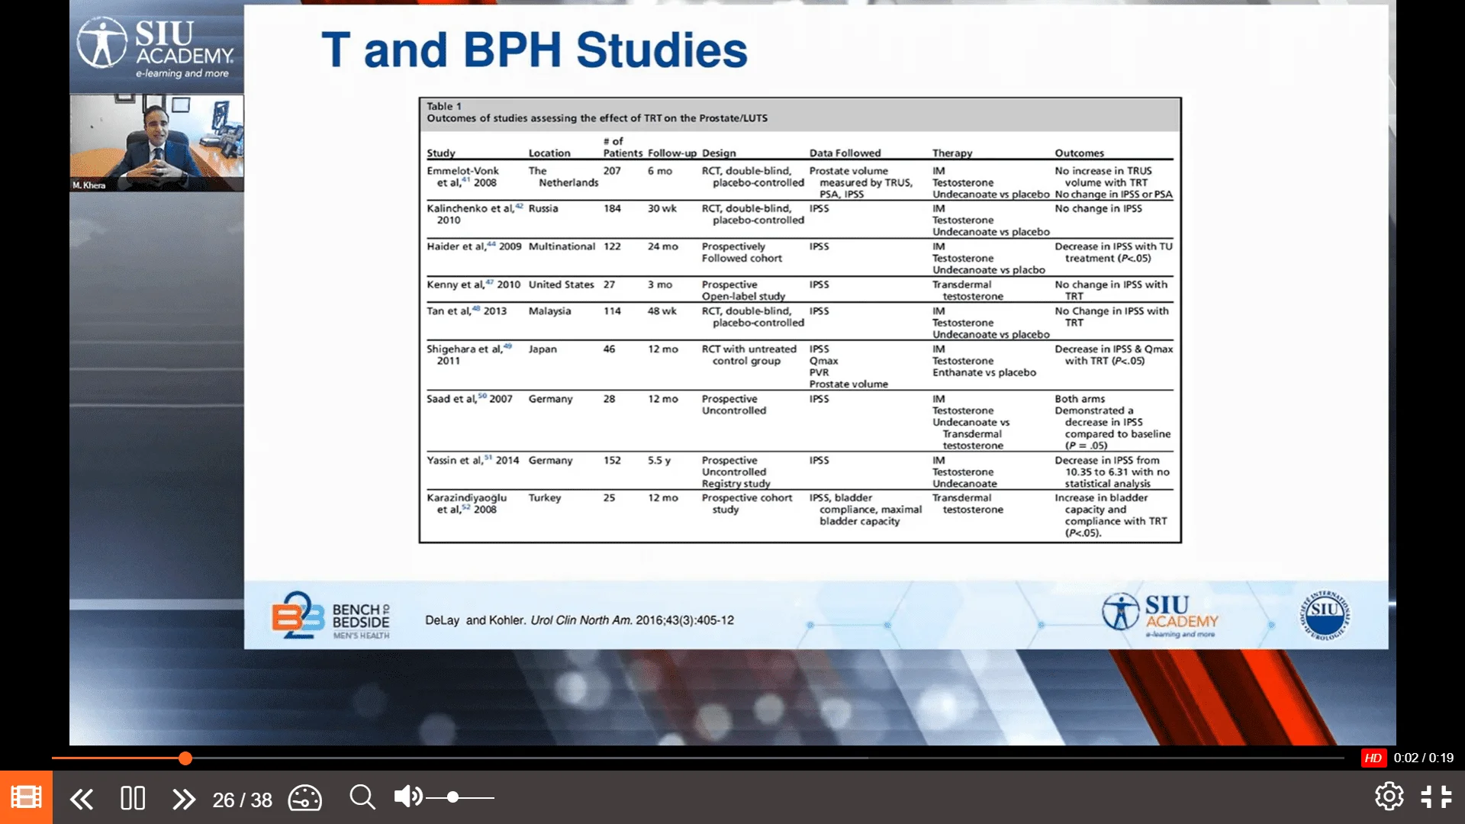
Task: Click the SIU Academy logo on slide footer
Action: 1160,616
